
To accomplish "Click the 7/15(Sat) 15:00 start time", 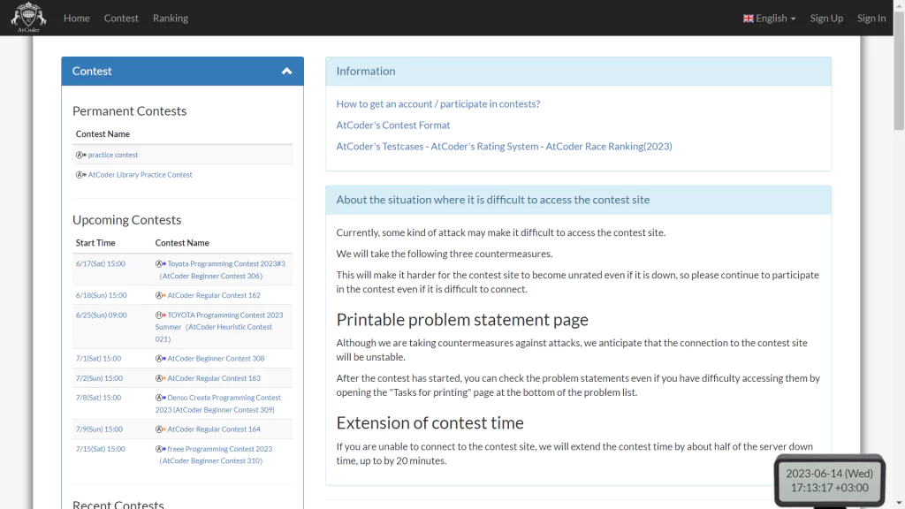I will 101,449.
